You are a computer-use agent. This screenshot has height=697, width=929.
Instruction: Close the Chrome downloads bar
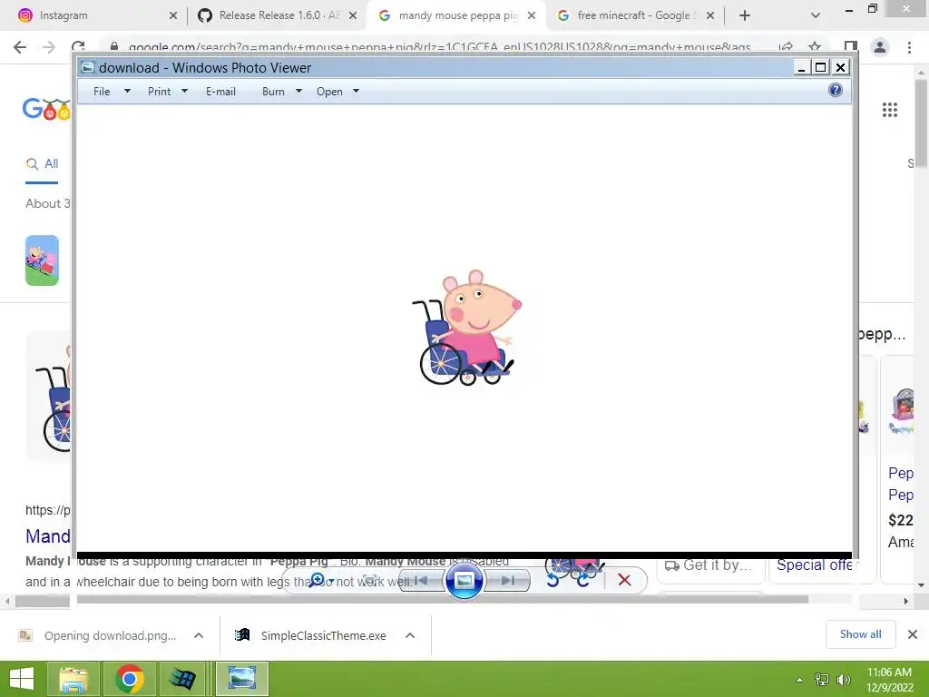click(913, 634)
